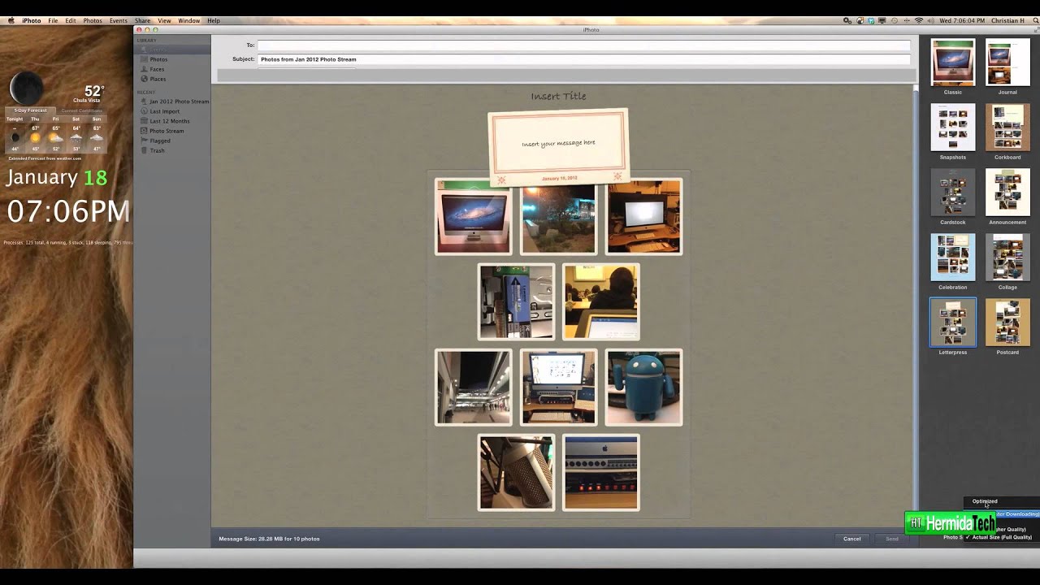Click the Faces silhouette icon
1040x585 pixels.
pos(144,69)
